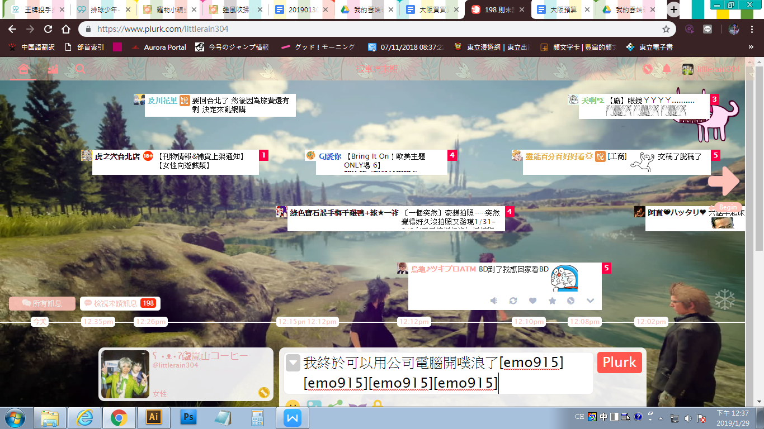Launch Adobe Illustrator from taskbar

[x=153, y=417]
